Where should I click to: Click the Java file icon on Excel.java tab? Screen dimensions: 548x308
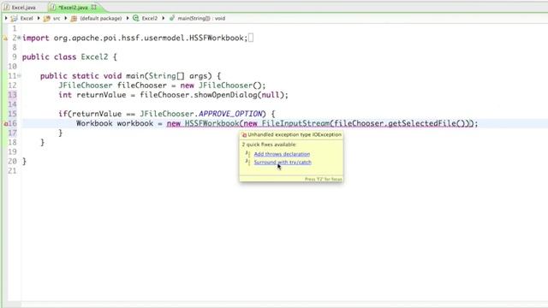(x=6, y=8)
